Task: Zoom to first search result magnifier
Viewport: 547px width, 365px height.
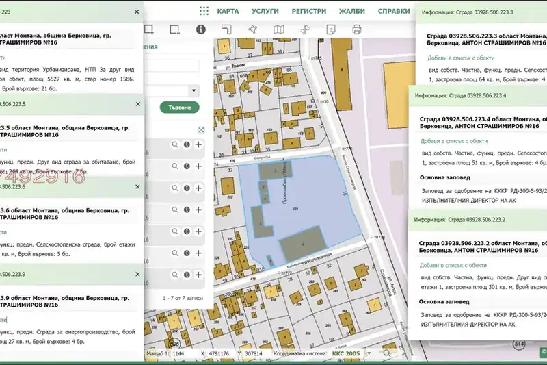Action: [x=175, y=144]
